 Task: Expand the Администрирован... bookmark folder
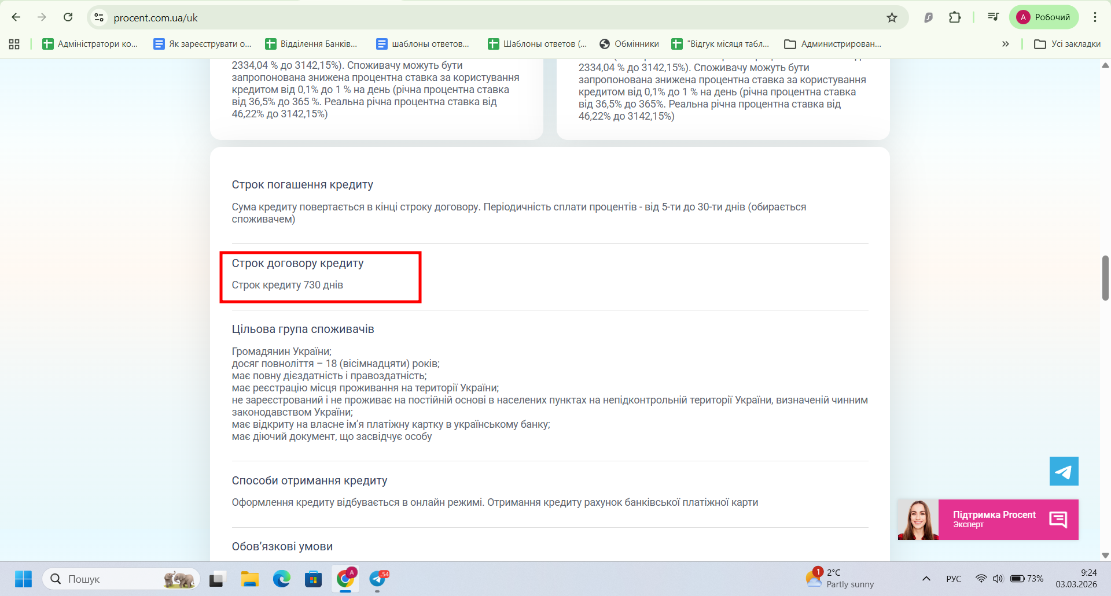click(833, 44)
